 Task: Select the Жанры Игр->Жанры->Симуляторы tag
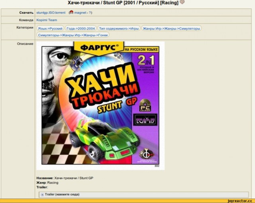click(171, 28)
